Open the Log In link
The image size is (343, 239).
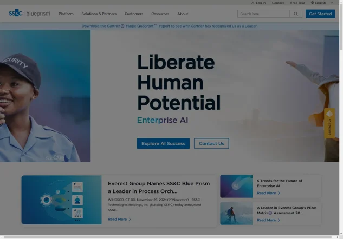click(x=261, y=3)
